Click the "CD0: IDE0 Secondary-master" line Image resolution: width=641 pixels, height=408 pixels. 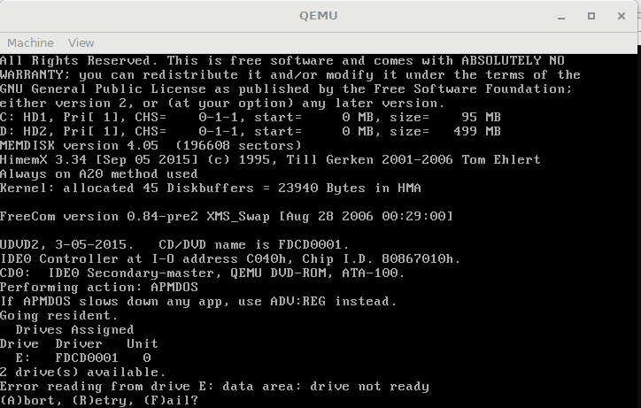point(203,273)
